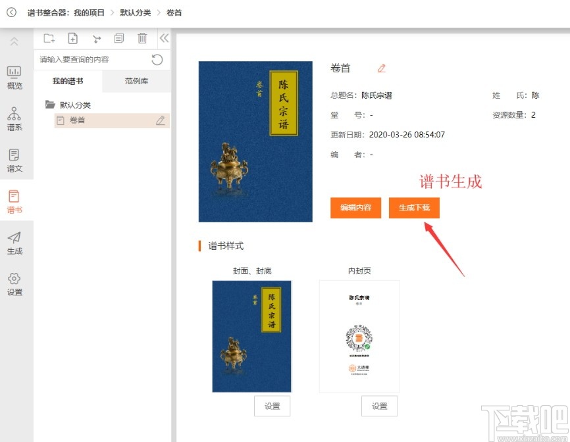
Task: Select the 概览 overview icon in sidebar
Action: [x=14, y=76]
